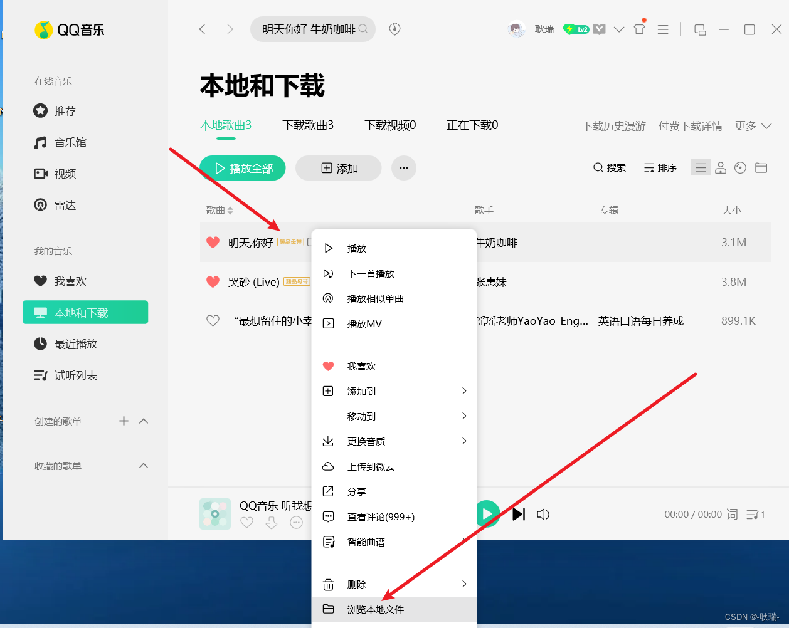
Task: Go back with the left navigation arrow
Action: point(202,29)
